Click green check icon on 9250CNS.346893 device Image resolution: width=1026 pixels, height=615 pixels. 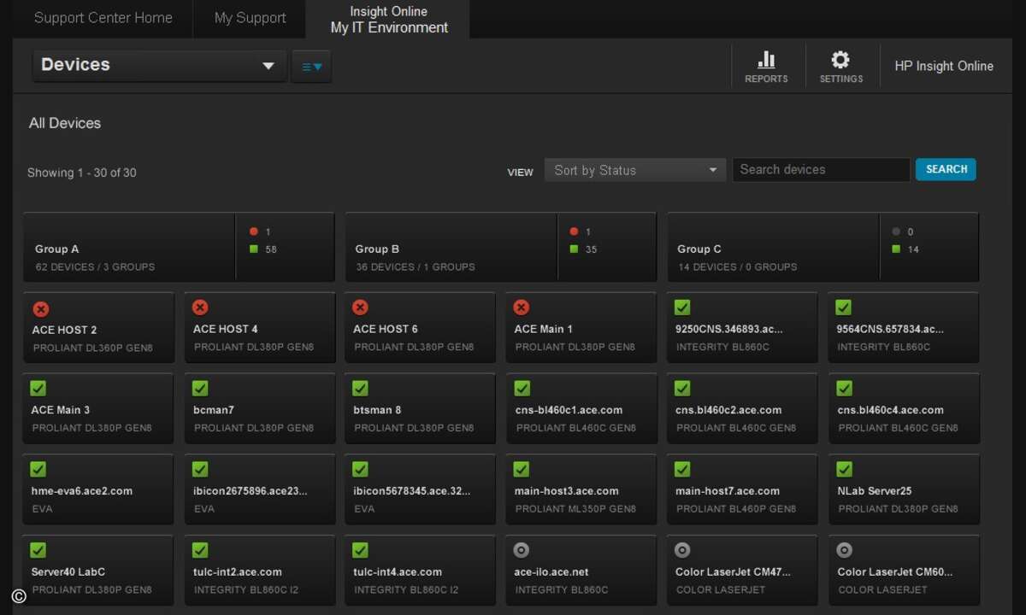pos(682,307)
